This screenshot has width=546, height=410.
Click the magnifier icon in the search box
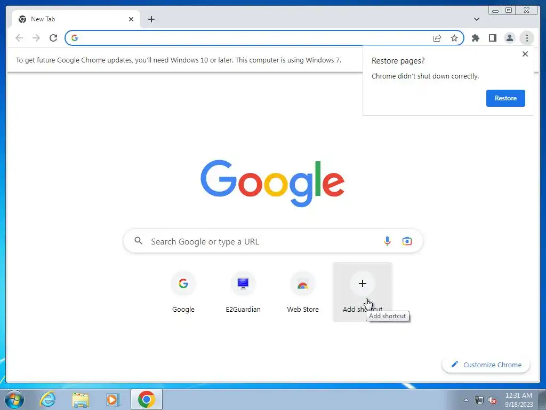pyautogui.click(x=139, y=241)
